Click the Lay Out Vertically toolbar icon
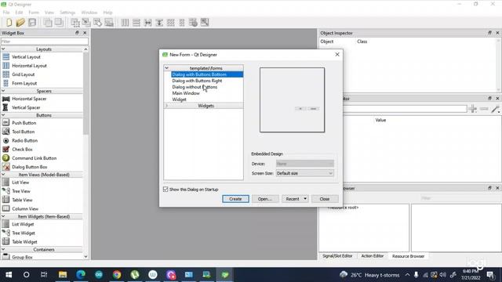Screen dimensions: 502x282 (x=136, y=23)
